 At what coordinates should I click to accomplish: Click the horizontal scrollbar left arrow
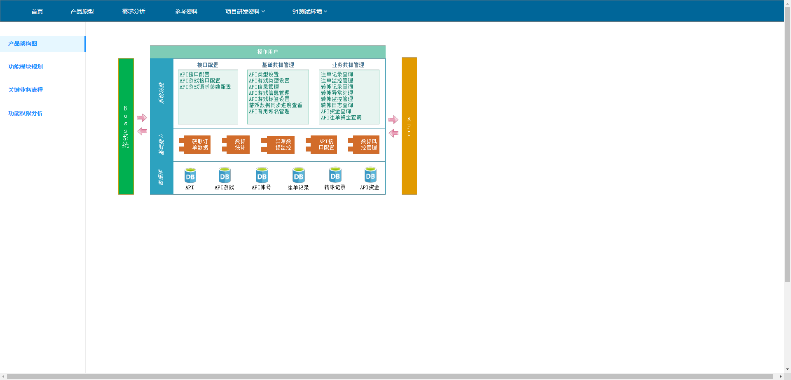pyautogui.click(x=3, y=377)
